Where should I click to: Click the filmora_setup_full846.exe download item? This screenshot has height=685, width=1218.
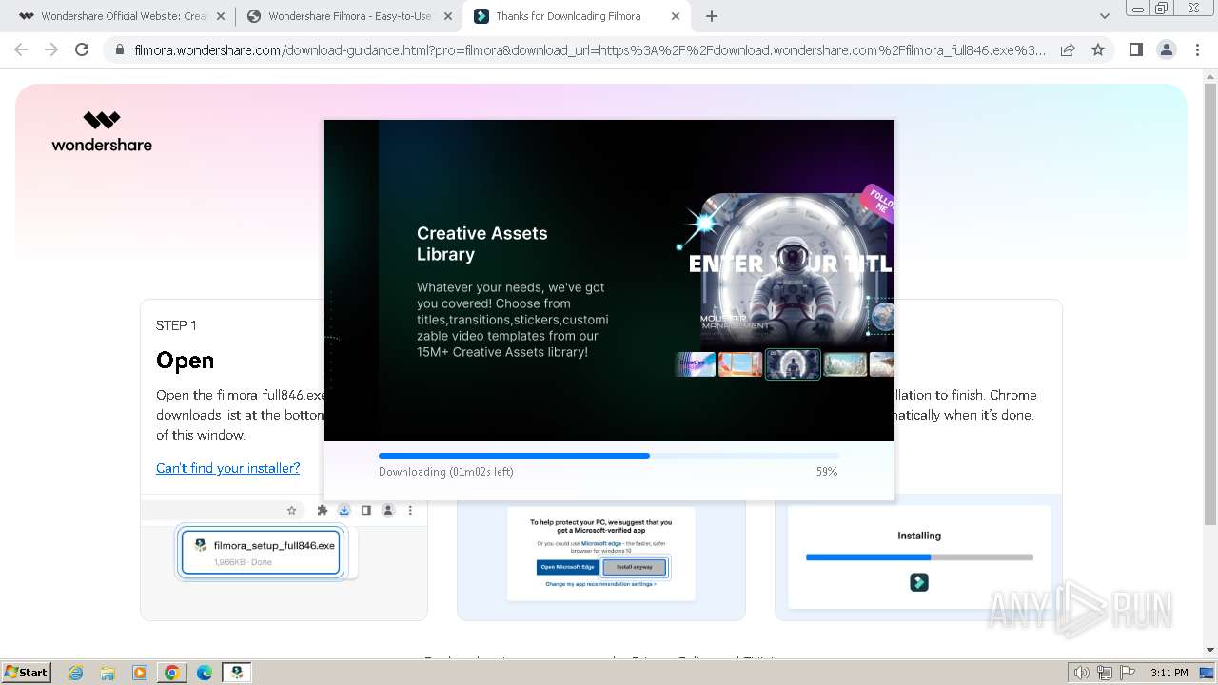pyautogui.click(x=261, y=553)
